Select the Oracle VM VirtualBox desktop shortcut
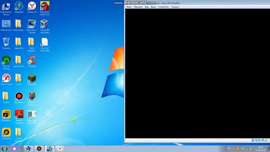 point(45,27)
